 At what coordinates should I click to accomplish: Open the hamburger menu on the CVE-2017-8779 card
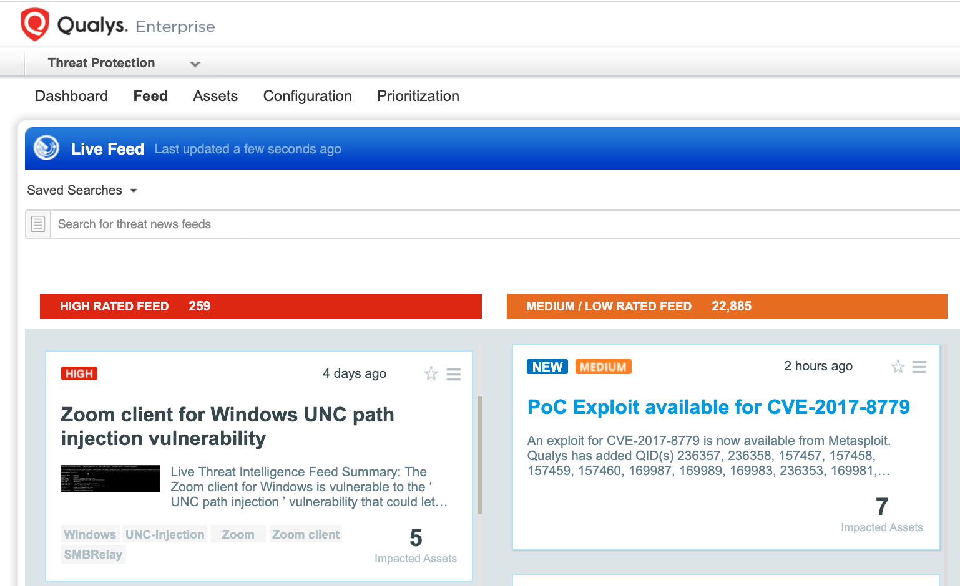(x=919, y=367)
